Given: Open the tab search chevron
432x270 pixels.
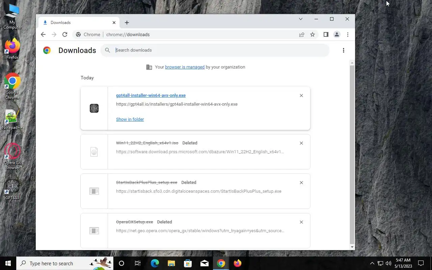Looking at the screenshot, I should 300,19.
